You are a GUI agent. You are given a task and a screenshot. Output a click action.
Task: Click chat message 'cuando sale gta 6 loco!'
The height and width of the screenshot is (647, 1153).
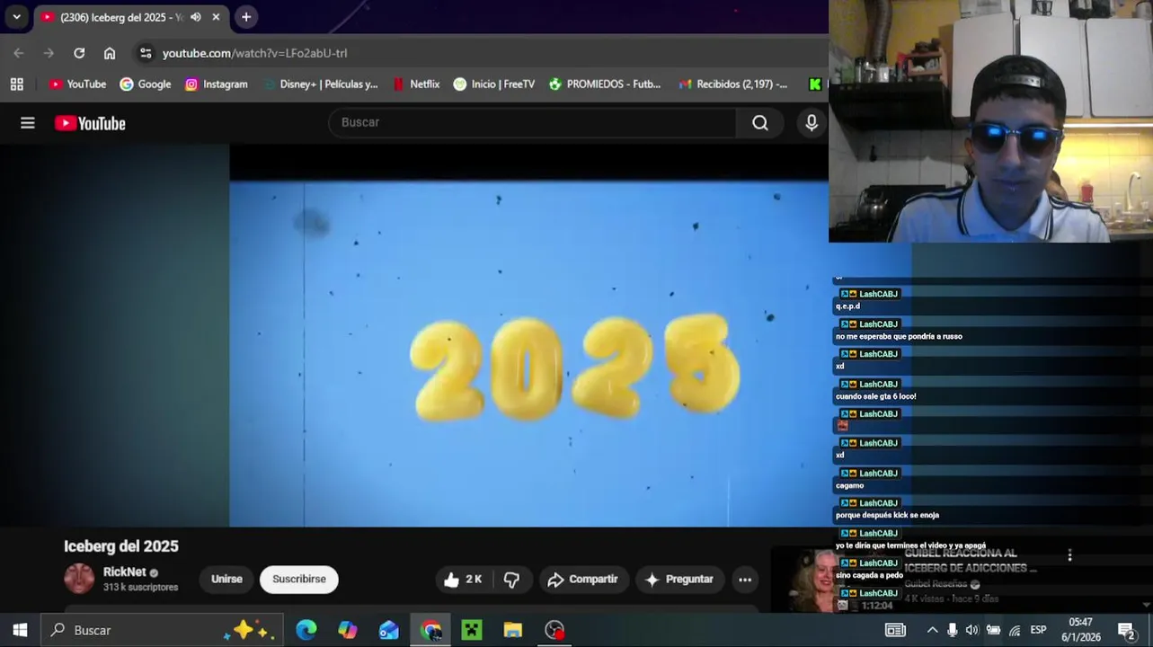pyautogui.click(x=876, y=396)
